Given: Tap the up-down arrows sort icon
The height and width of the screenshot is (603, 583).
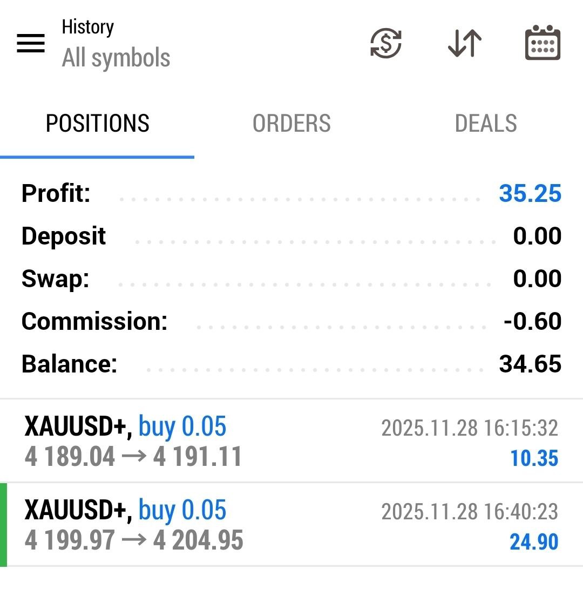Looking at the screenshot, I should coord(465,43).
